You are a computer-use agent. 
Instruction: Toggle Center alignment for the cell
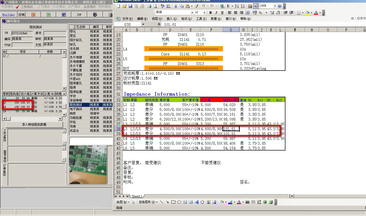tap(236, 13)
